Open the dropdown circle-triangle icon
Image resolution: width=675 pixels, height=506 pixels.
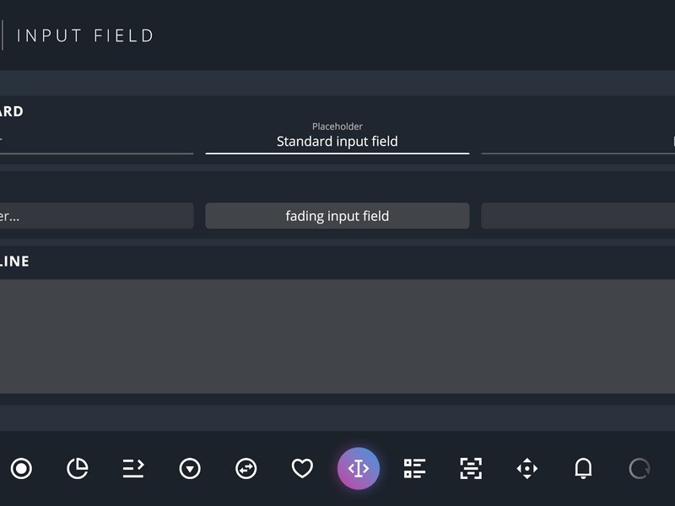point(190,469)
